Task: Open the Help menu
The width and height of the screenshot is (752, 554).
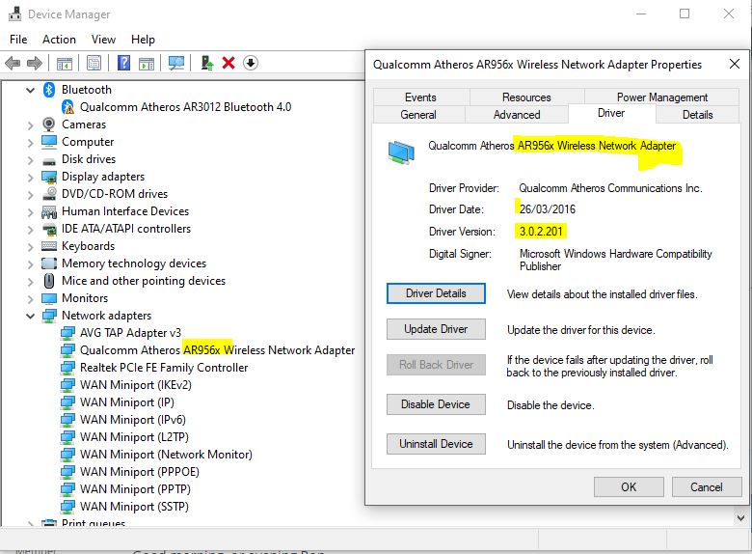Action: 143,40
